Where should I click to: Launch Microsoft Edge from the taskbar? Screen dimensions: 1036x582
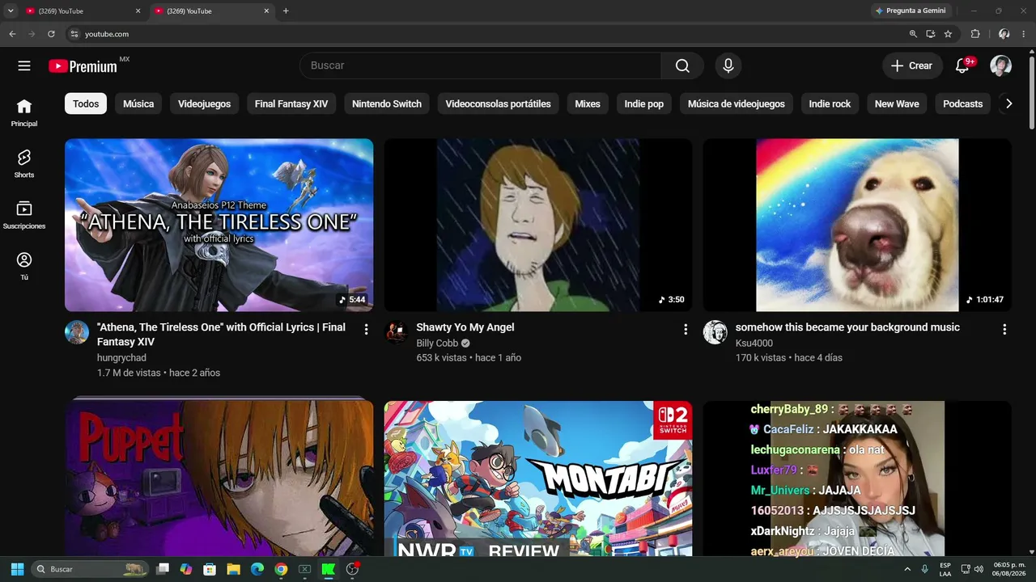point(257,569)
